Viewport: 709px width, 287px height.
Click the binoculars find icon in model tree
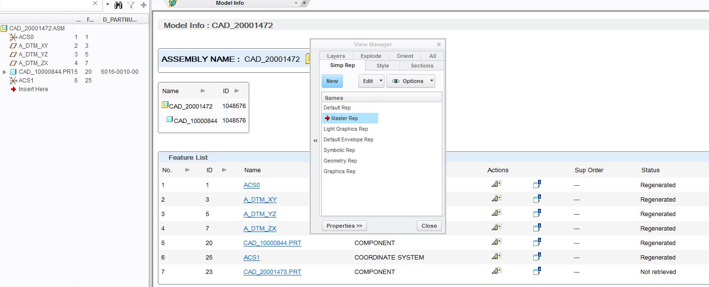pyautogui.click(x=118, y=5)
